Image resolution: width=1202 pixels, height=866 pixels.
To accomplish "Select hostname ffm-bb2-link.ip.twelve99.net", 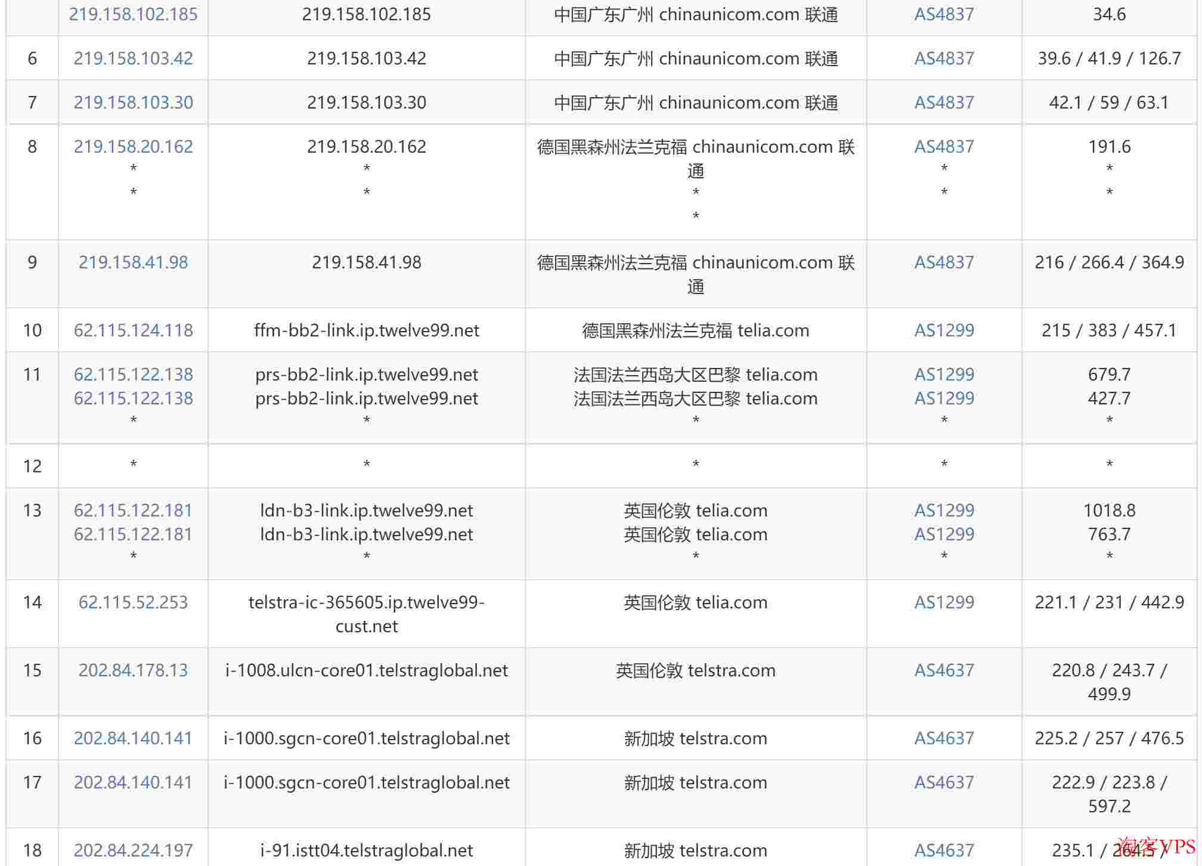I will click(366, 330).
